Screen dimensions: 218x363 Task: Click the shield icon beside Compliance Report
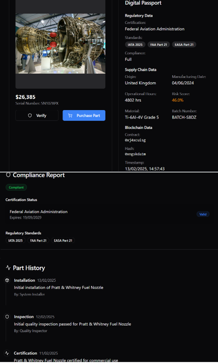pyautogui.click(x=8, y=175)
